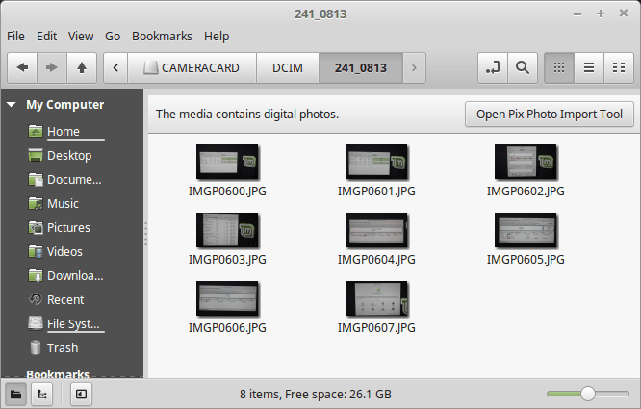Open the Bookmarks menu
The width and height of the screenshot is (641, 409).
[162, 36]
